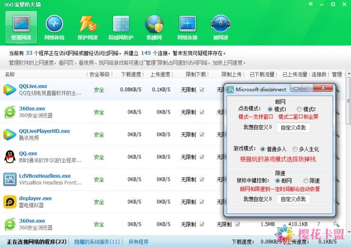Open the 网络体检 network checkup tool

(54, 27)
